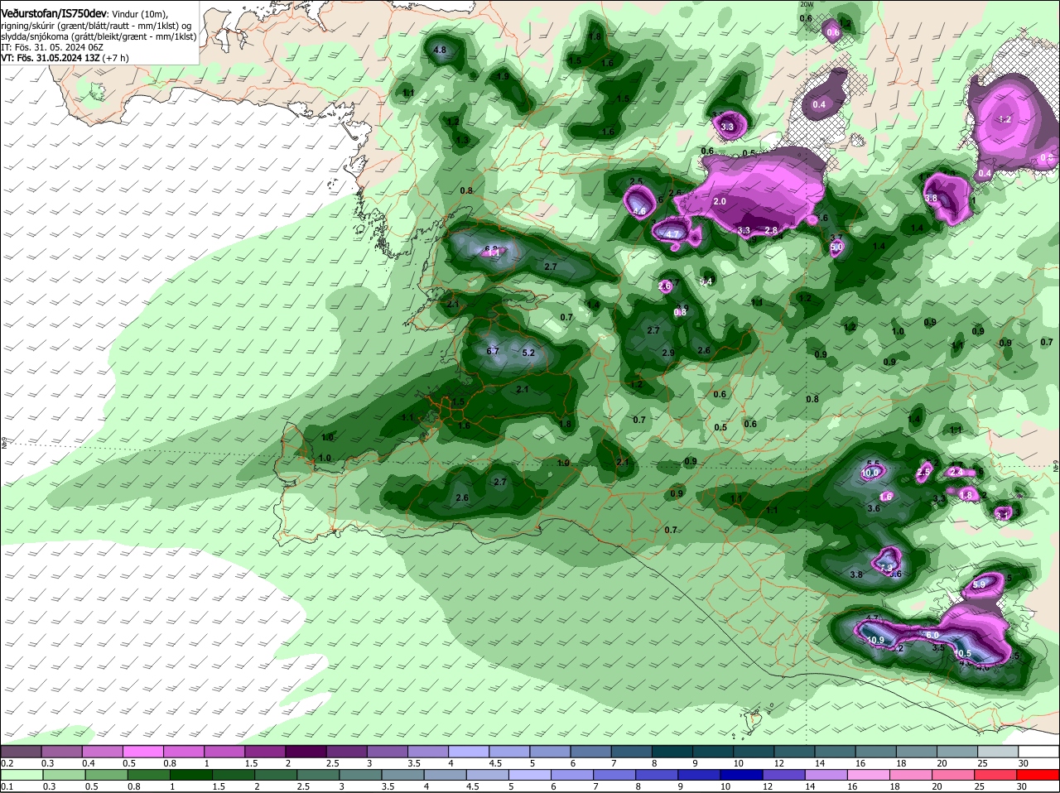
Task: Select the red-pink swatch labeled 25 in the lower legend row
Action: [995, 774]
